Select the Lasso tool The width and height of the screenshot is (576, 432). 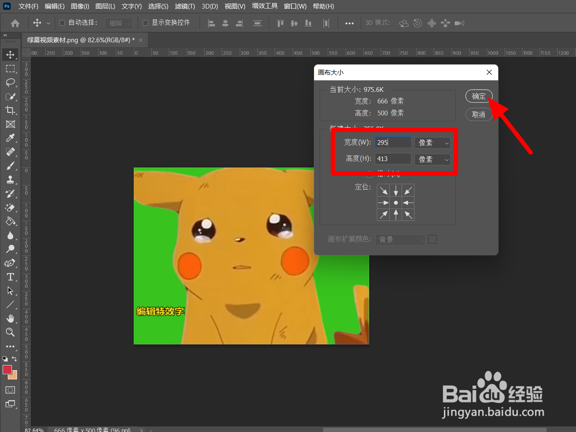click(x=10, y=82)
